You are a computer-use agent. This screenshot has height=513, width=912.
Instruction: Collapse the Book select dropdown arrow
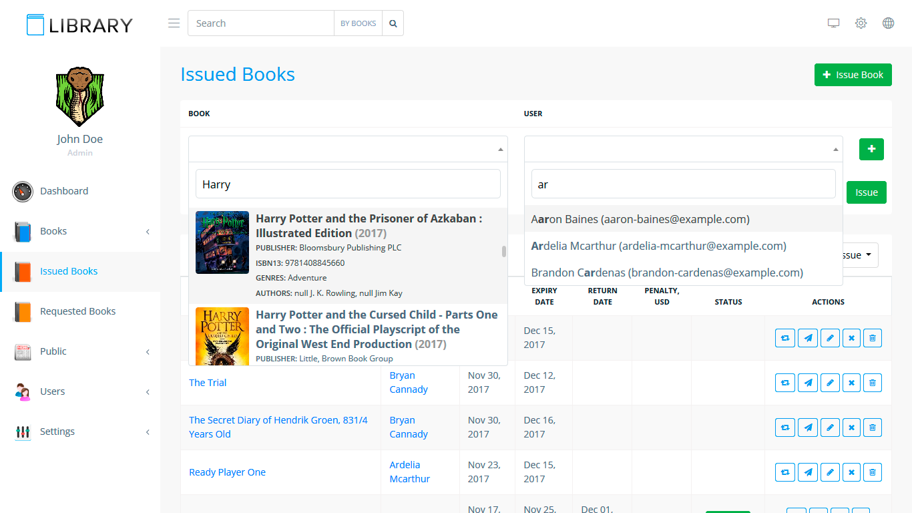[500, 150]
